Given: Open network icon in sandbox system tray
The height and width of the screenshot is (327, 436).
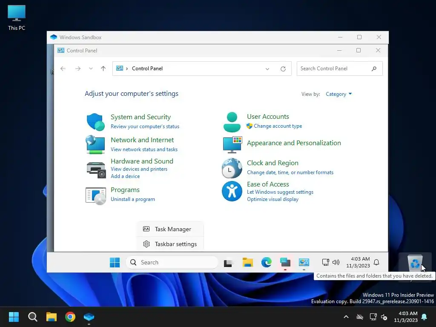Looking at the screenshot, I should [x=325, y=262].
